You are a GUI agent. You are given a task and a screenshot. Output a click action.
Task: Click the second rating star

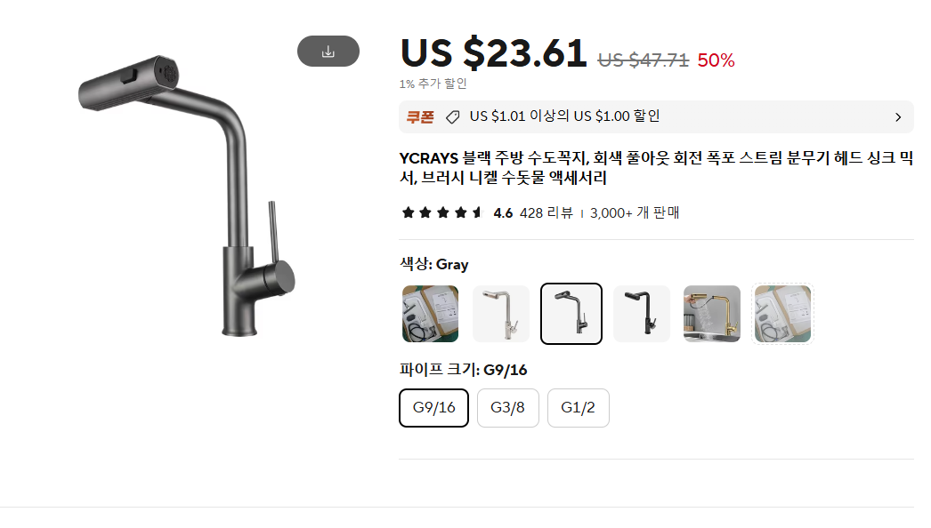tap(425, 212)
